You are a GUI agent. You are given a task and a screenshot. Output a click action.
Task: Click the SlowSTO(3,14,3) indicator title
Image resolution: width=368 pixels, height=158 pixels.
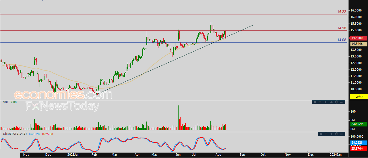(15, 134)
